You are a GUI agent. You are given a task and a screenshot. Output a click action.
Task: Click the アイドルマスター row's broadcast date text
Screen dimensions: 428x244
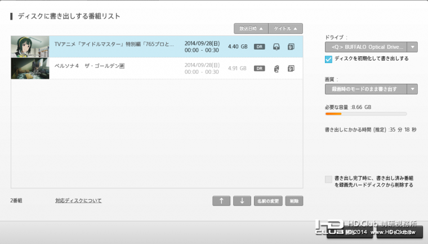(202, 47)
